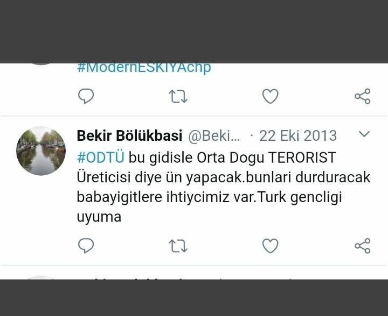The height and width of the screenshot is (316, 388).
Task: Select the word TERORIST in tweet
Action: point(302,157)
